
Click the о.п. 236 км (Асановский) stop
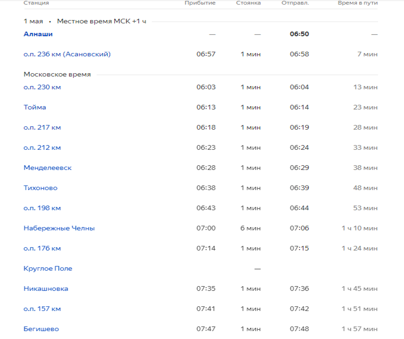point(67,54)
